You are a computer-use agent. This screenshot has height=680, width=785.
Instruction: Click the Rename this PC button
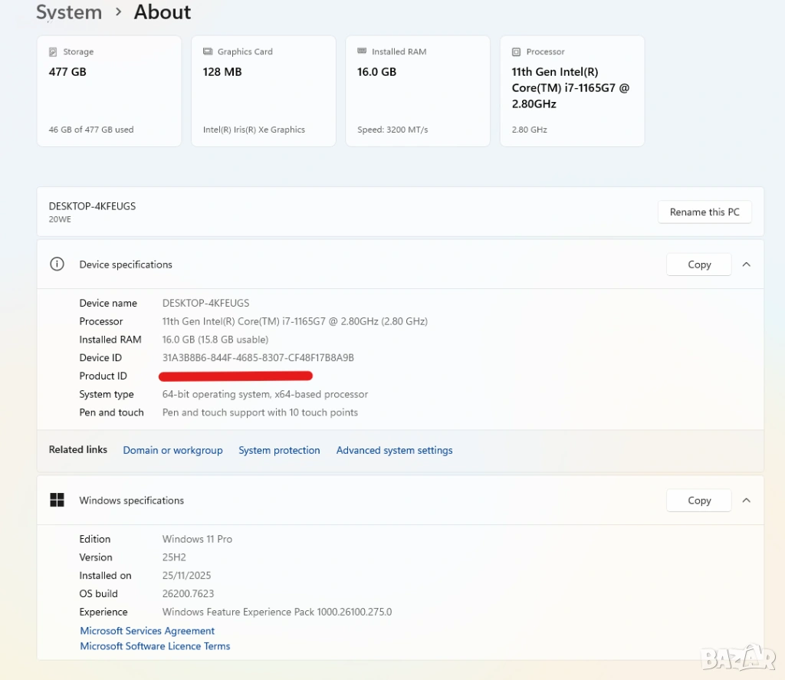pyautogui.click(x=705, y=212)
